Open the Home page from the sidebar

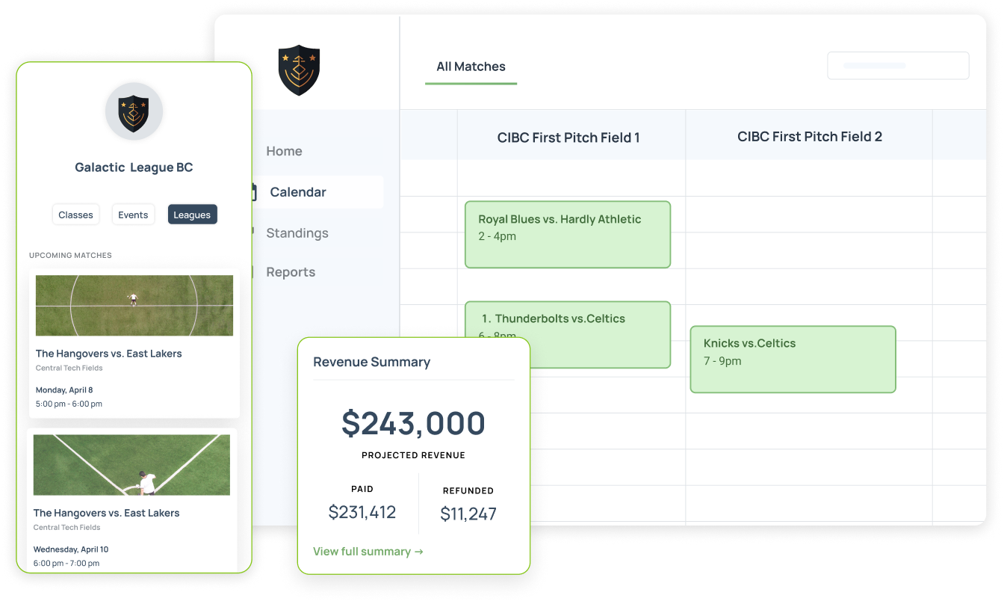click(284, 151)
